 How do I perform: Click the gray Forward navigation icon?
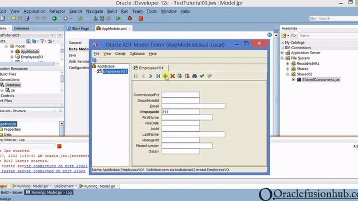pos(65,18)
